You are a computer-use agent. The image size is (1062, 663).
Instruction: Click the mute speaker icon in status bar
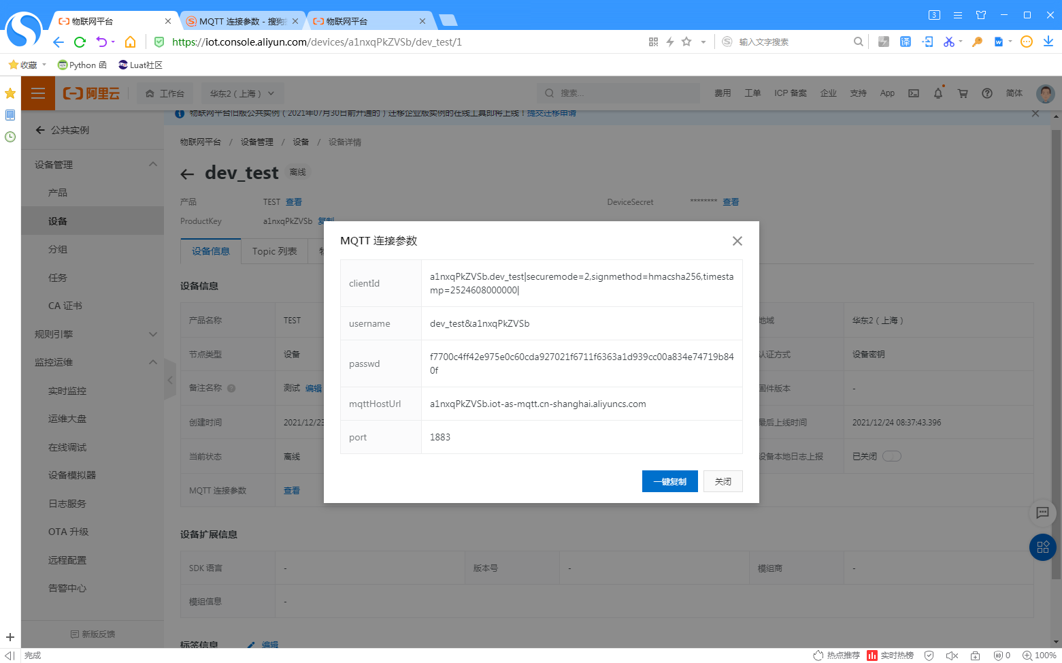point(952,656)
